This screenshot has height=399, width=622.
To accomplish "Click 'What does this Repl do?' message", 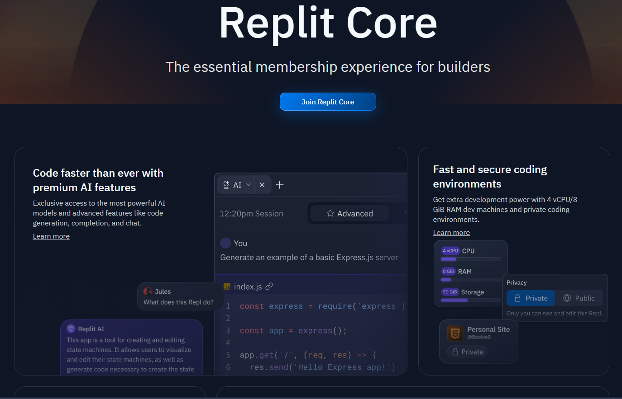I will [178, 302].
